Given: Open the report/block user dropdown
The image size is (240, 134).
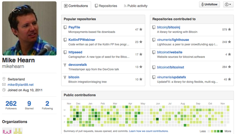Looking at the screenshot, I should 229,5.
